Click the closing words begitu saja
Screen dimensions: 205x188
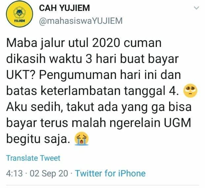coord(38,139)
